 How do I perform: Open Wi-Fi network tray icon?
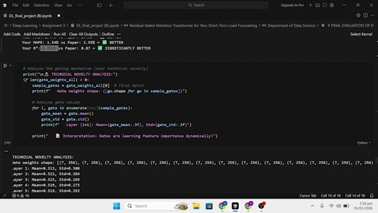point(331,206)
